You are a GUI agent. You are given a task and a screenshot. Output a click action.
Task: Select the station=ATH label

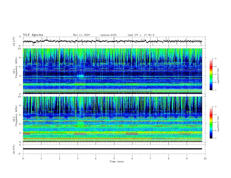coord(108,35)
